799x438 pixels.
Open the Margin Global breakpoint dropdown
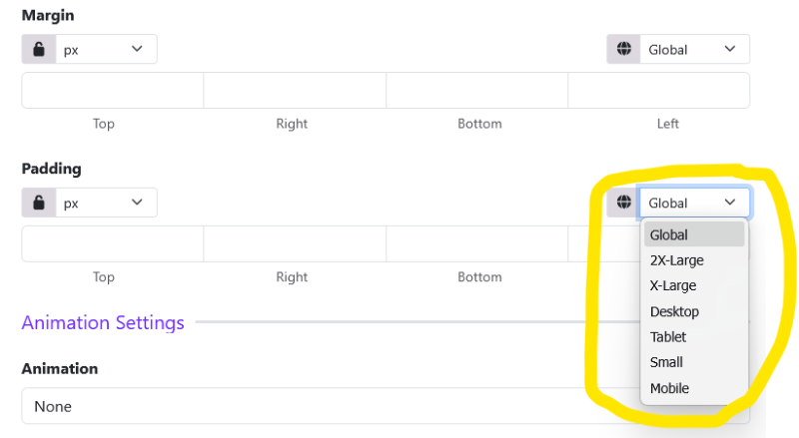[x=694, y=50]
